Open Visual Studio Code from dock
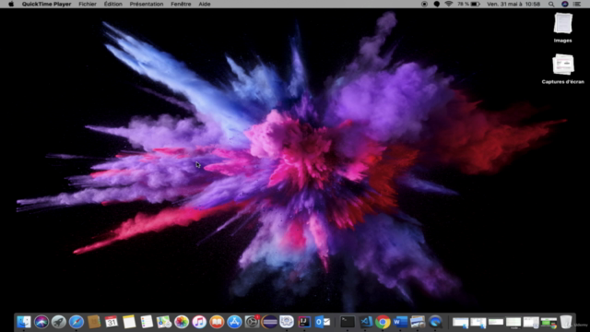 click(x=365, y=322)
